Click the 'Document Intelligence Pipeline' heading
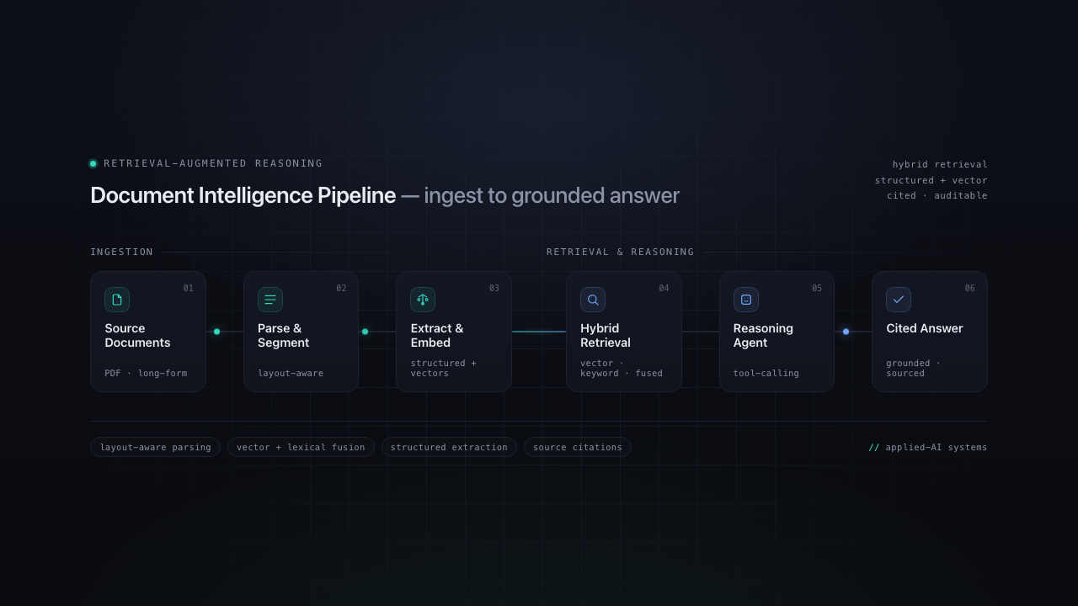Viewport: 1078px width, 606px height. point(243,195)
